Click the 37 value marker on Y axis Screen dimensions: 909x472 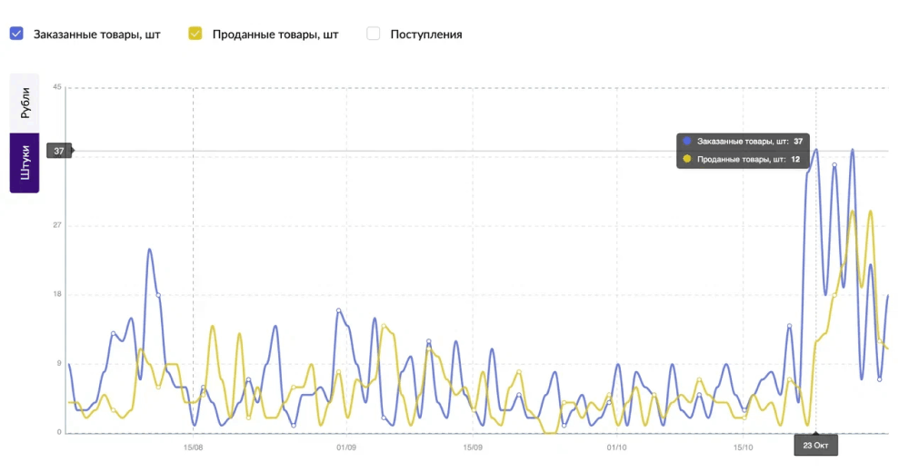59,151
